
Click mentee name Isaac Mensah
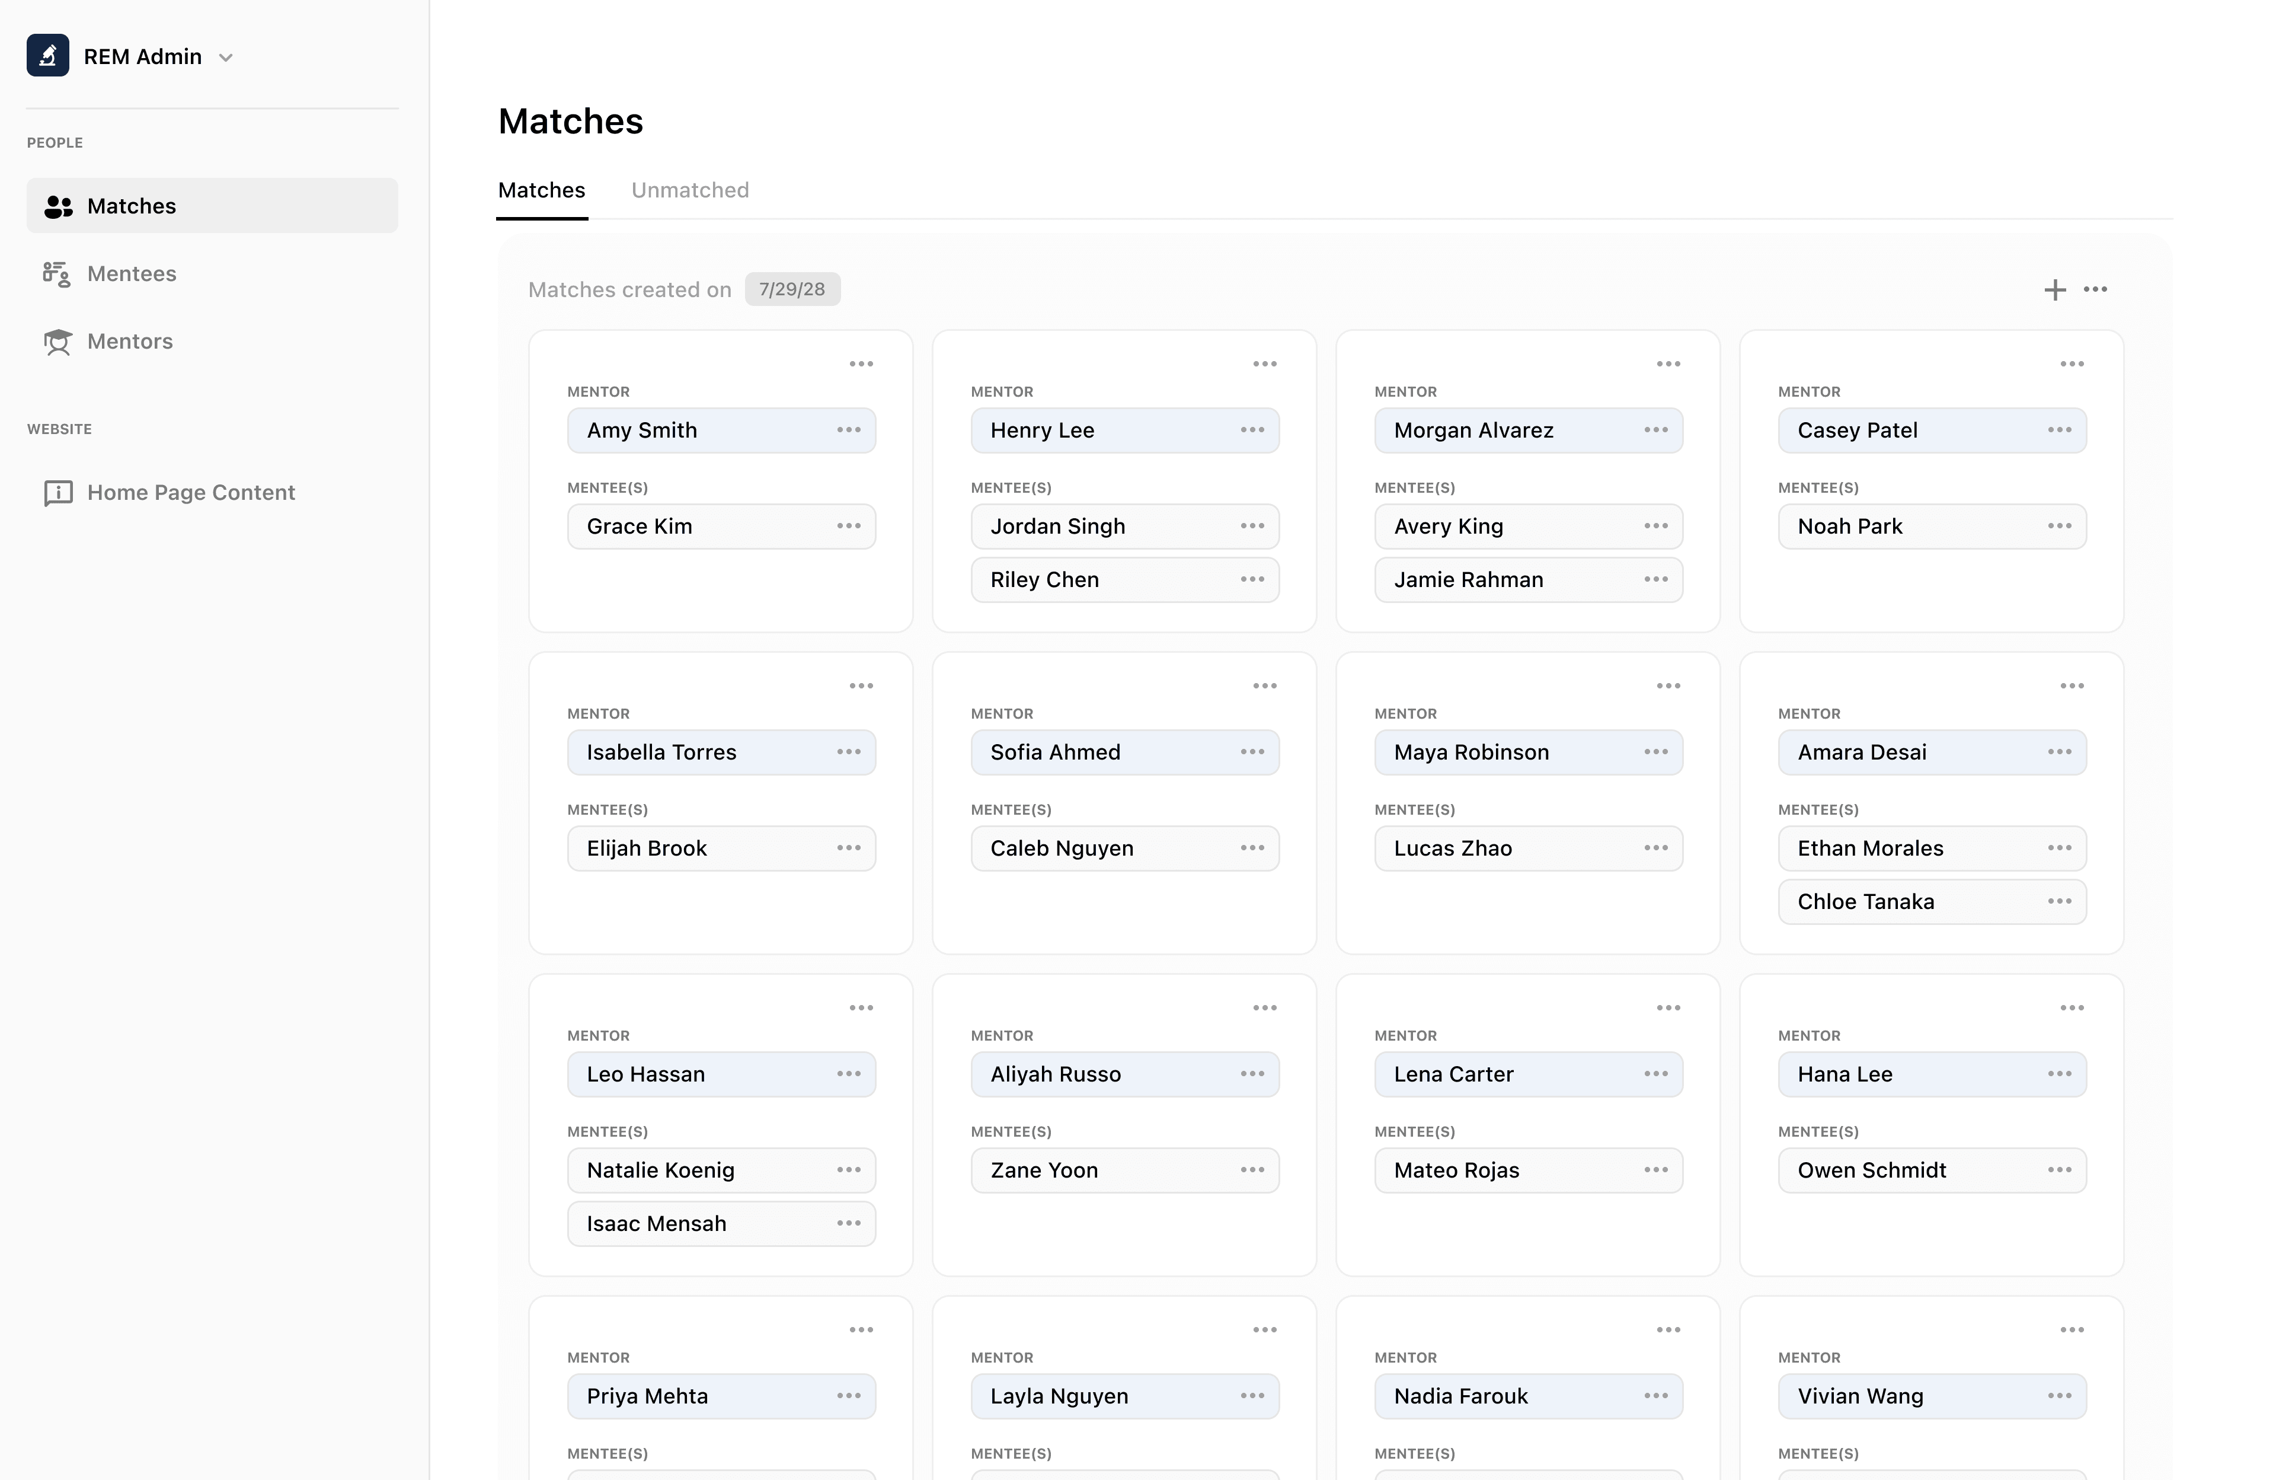pos(656,1224)
